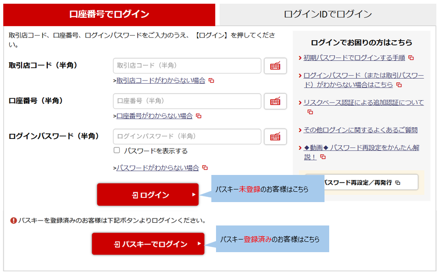This screenshot has width=447, height=276.
Task: Open software keyboard for ログインパスワード field
Action: tap(275, 137)
